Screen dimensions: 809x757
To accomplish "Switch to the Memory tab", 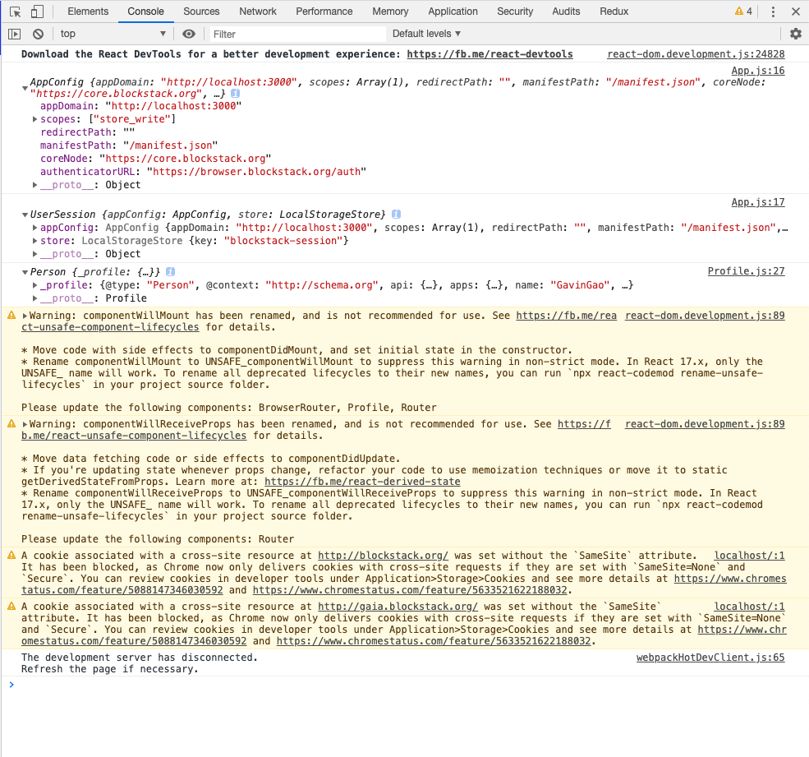I will pyautogui.click(x=390, y=12).
